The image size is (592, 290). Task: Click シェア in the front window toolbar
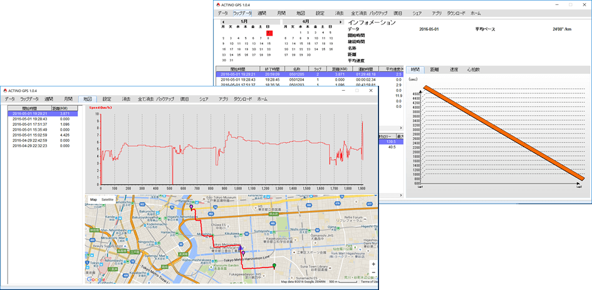coord(204,100)
